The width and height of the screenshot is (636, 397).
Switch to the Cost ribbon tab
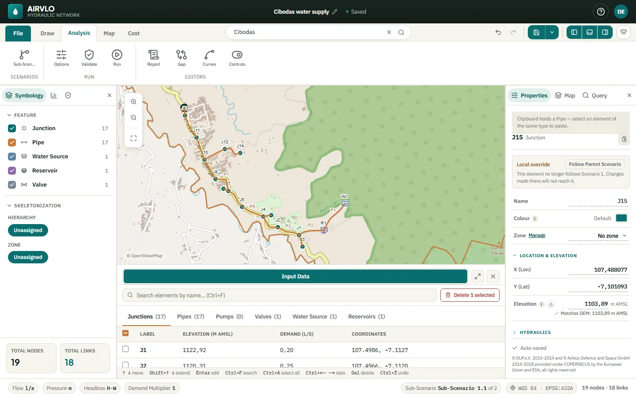(x=134, y=34)
